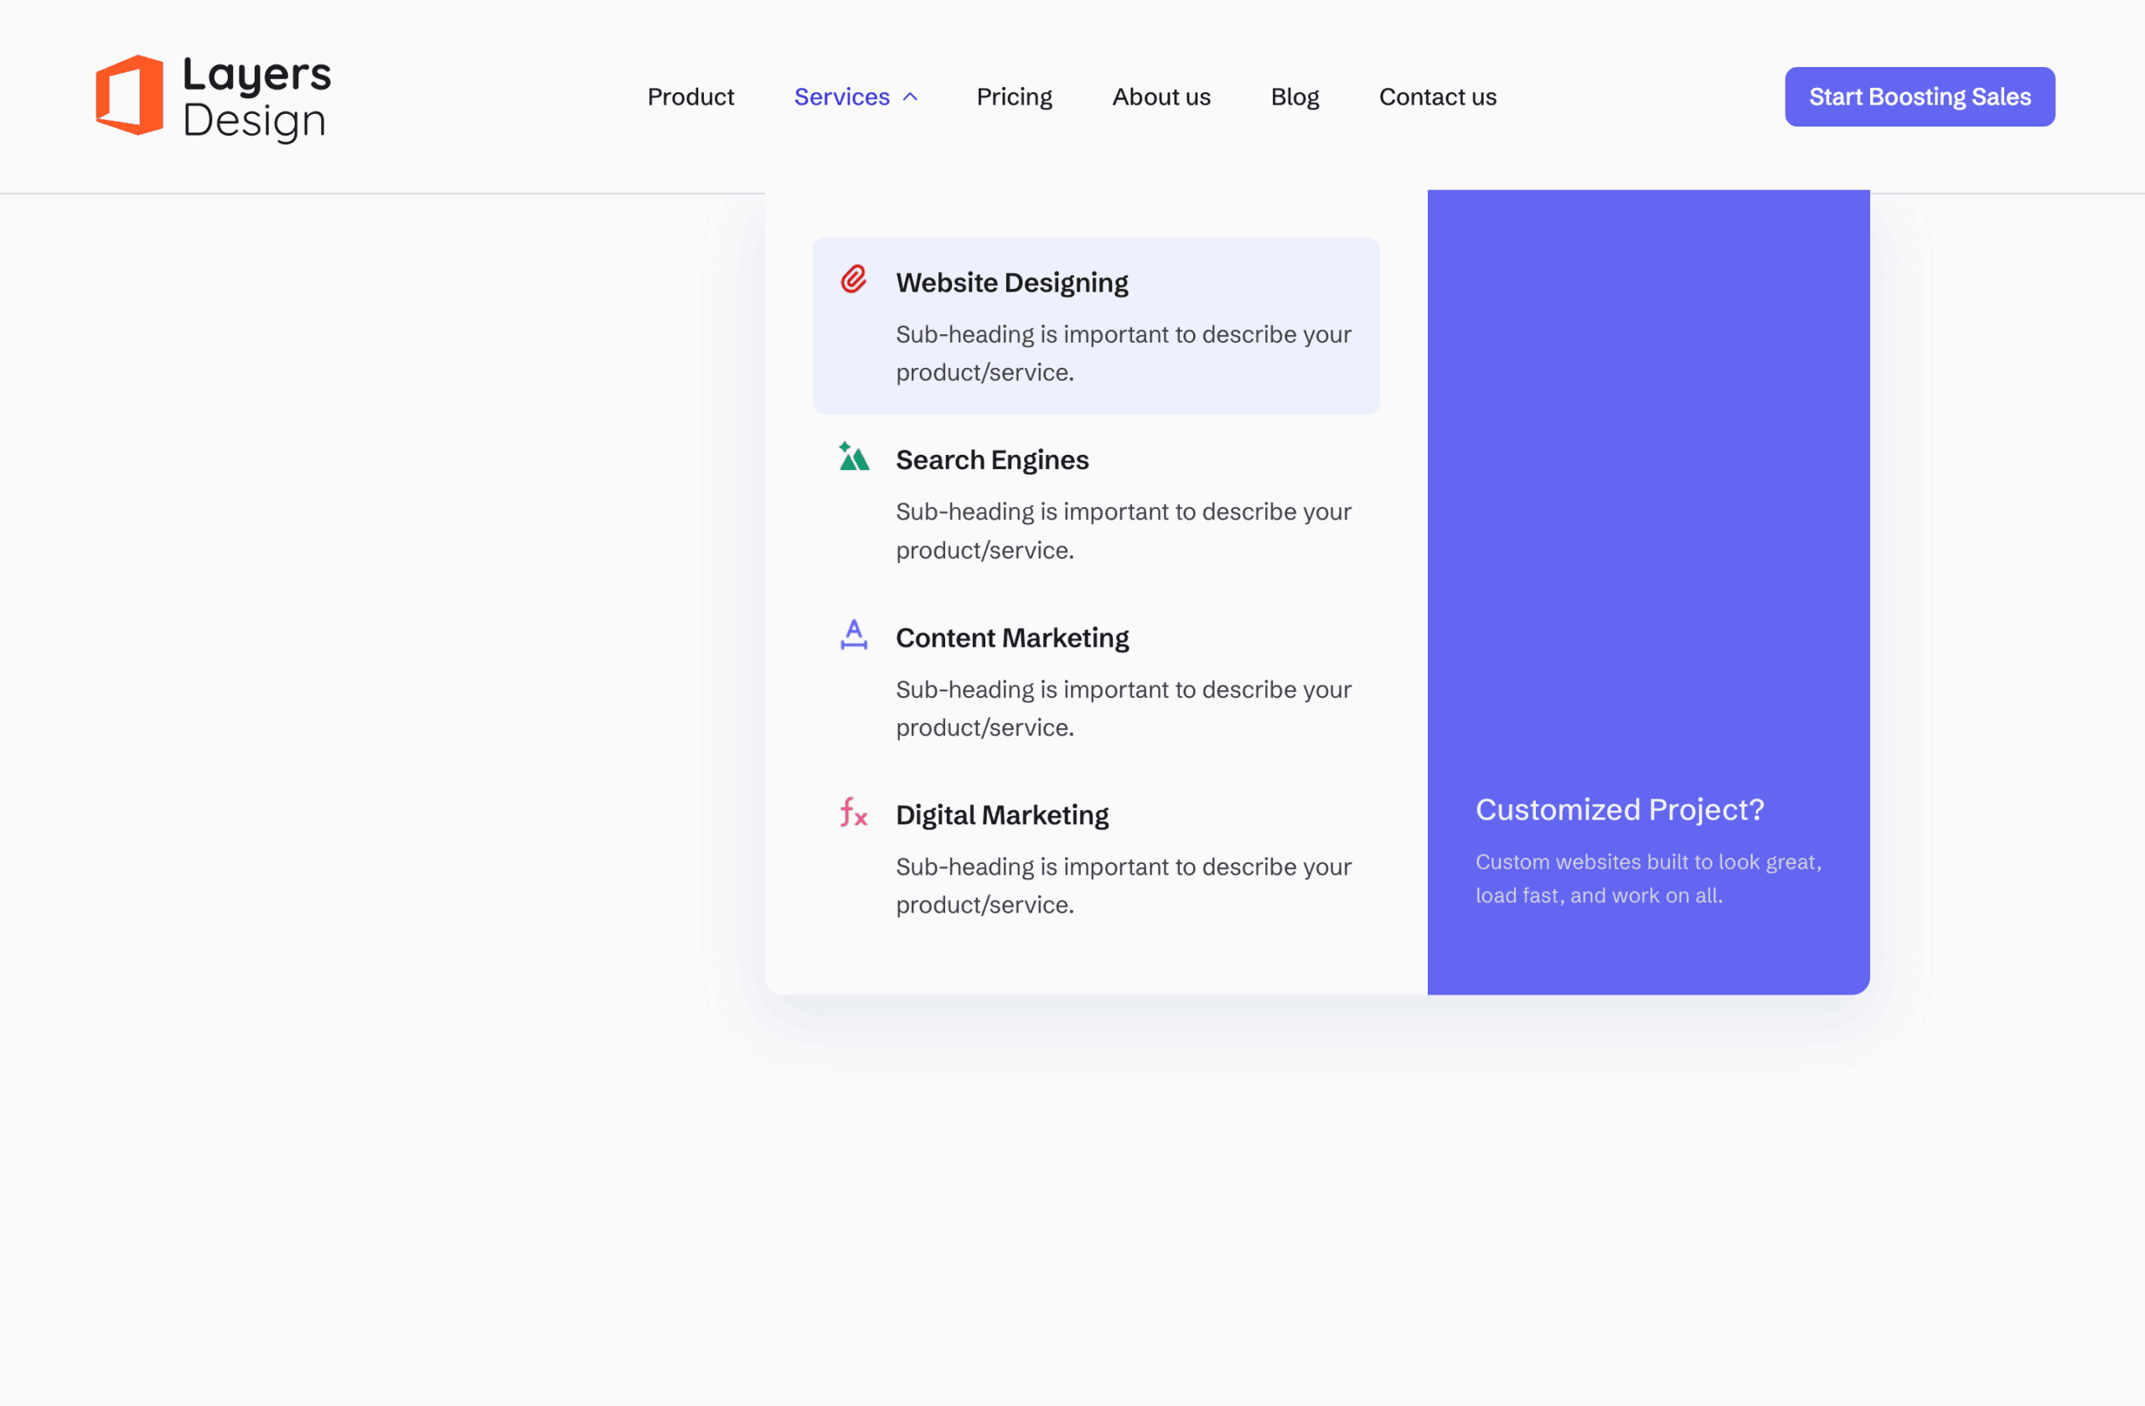Choose the Content Marketing service entry
The image size is (2145, 1406).
1011,638
